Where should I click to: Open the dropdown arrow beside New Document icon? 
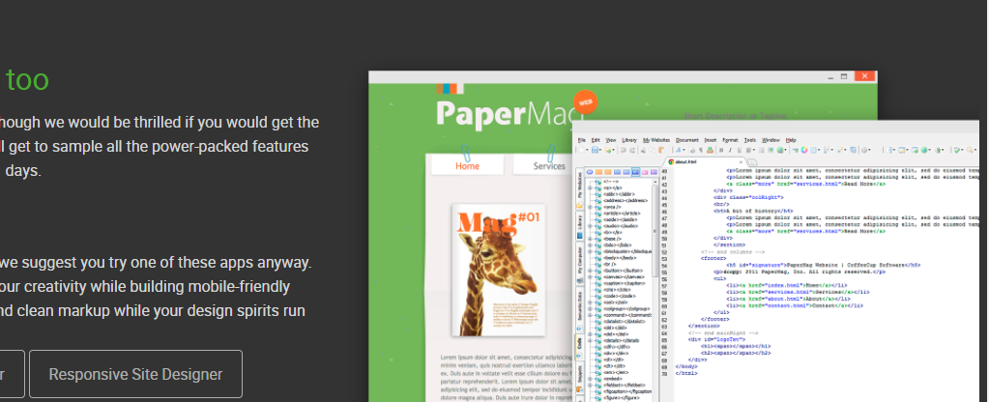tap(587, 150)
